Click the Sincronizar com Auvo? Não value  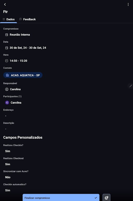[8, 177]
